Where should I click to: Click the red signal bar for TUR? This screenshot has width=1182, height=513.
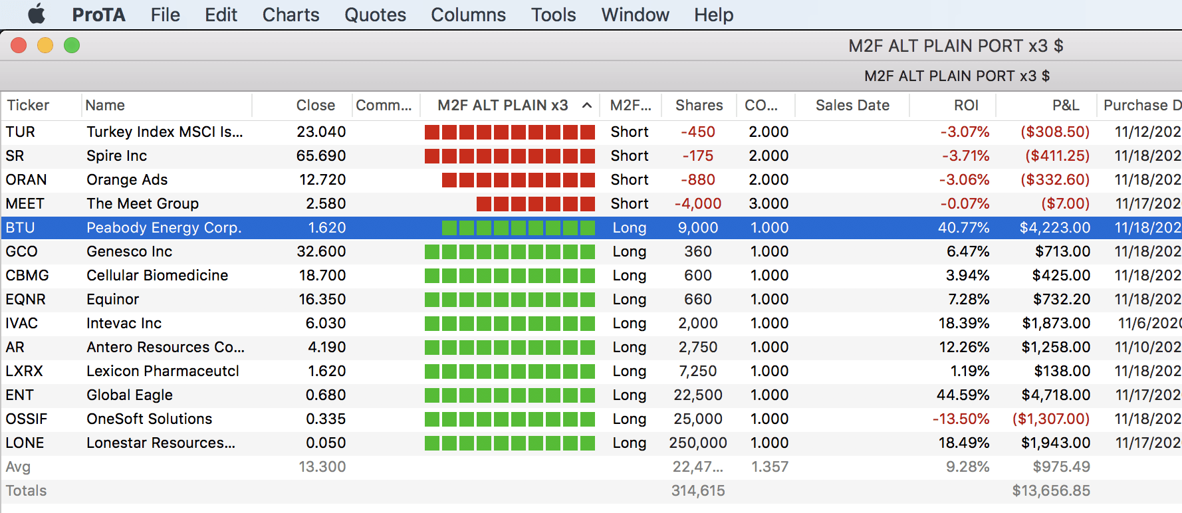(510, 132)
